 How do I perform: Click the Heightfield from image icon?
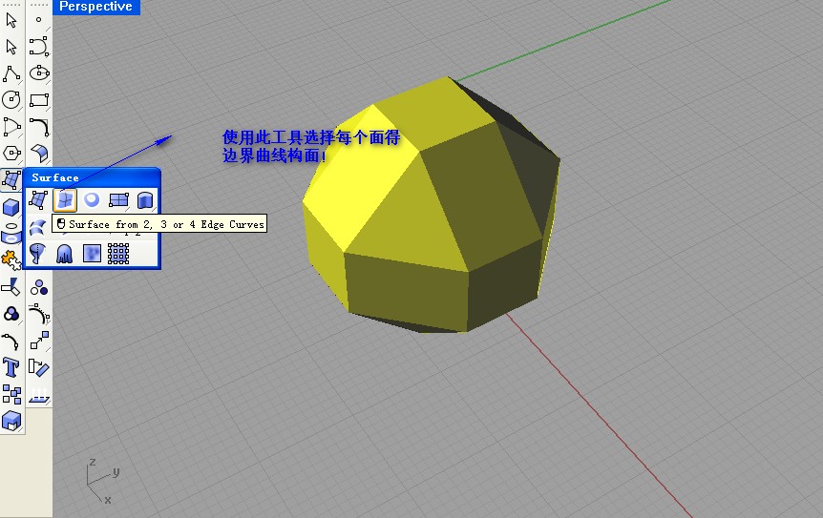92,254
